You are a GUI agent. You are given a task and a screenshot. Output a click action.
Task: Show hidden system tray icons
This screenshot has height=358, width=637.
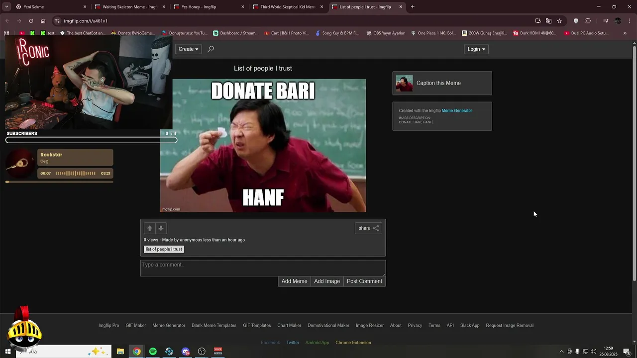tap(561, 352)
